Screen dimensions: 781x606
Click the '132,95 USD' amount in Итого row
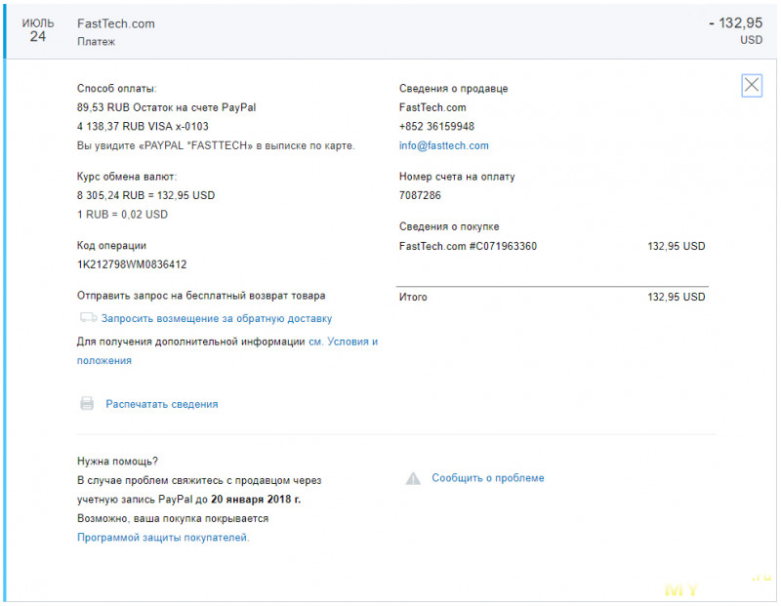pos(676,297)
